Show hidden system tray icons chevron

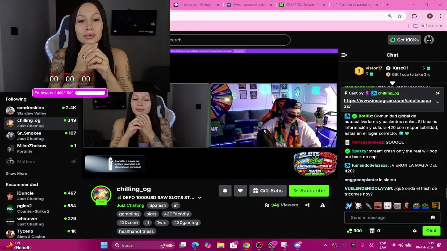(325, 245)
